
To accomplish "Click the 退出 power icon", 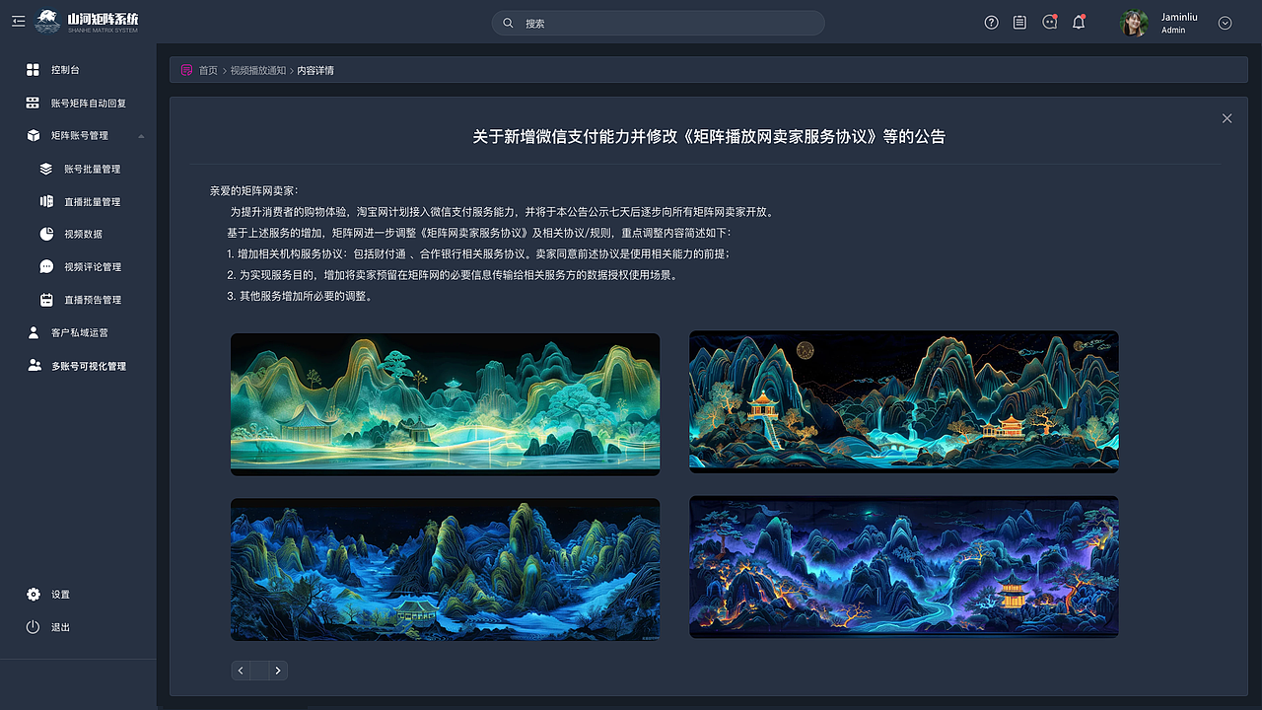I will pyautogui.click(x=33, y=627).
